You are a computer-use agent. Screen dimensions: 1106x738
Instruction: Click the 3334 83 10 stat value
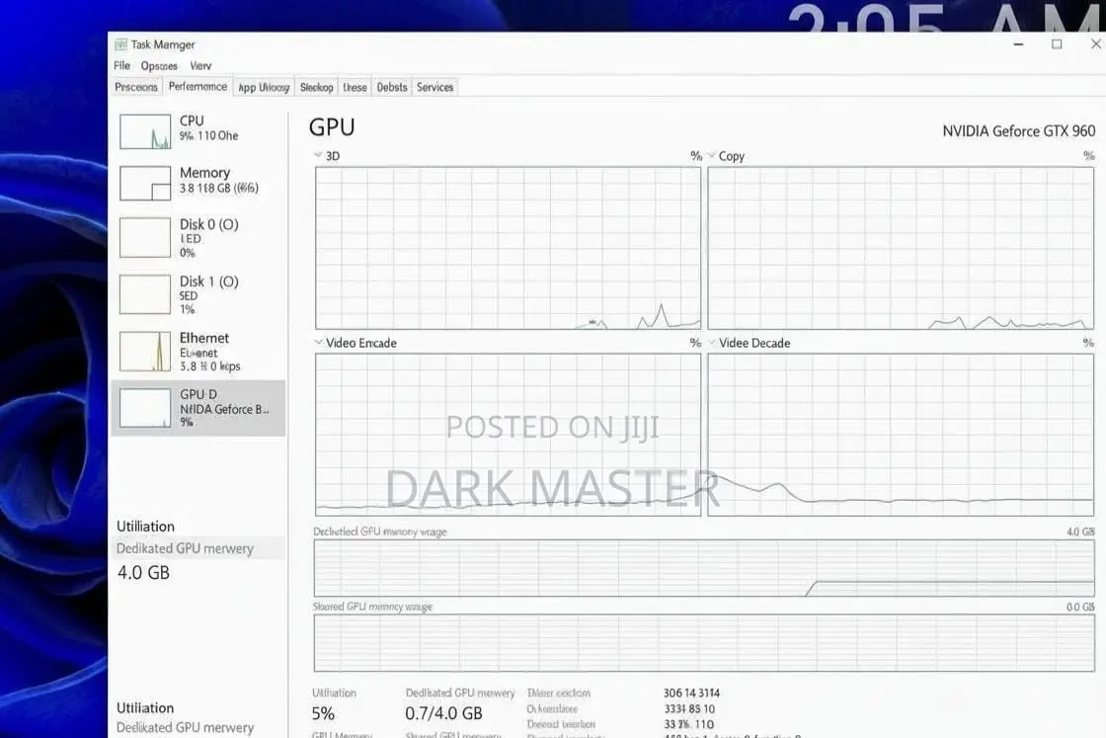(689, 708)
